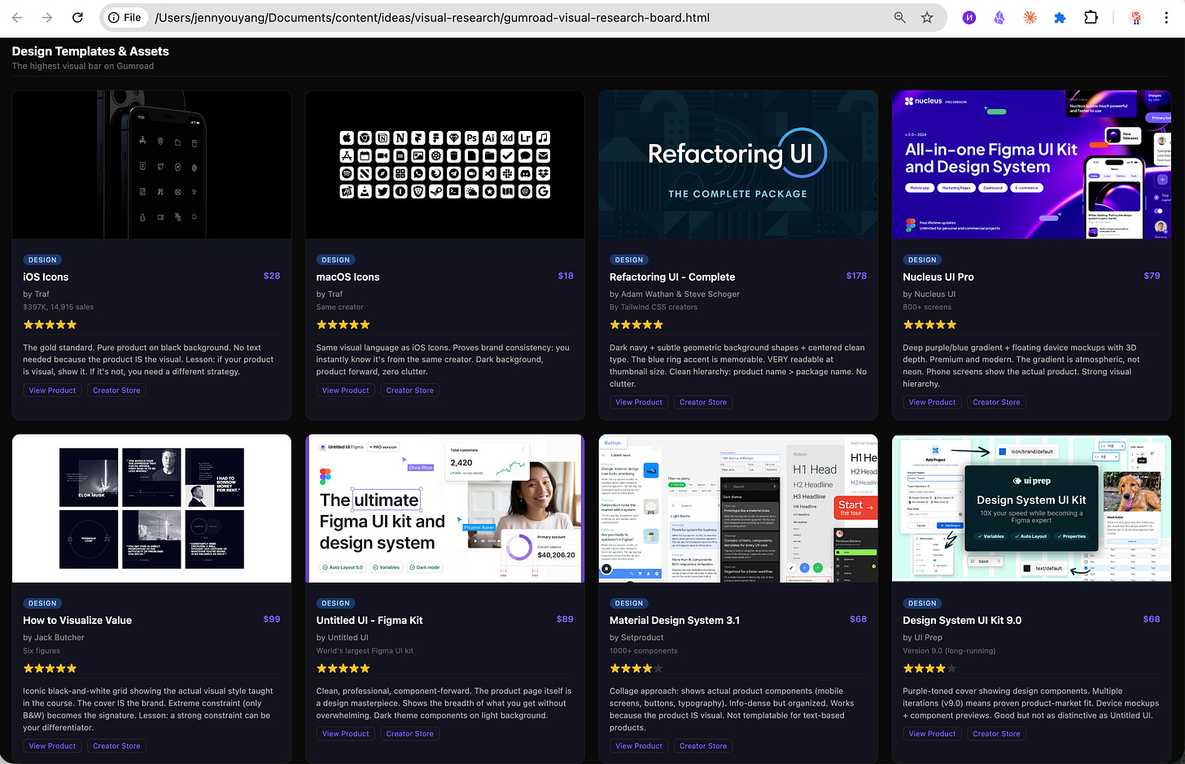Click the File site info chip
Screen dimensions: 1185x764
pyautogui.click(x=125, y=17)
